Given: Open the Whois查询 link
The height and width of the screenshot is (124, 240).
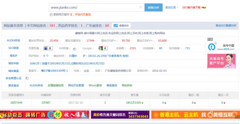Looking at the screenshot, I should (x=95, y=86).
